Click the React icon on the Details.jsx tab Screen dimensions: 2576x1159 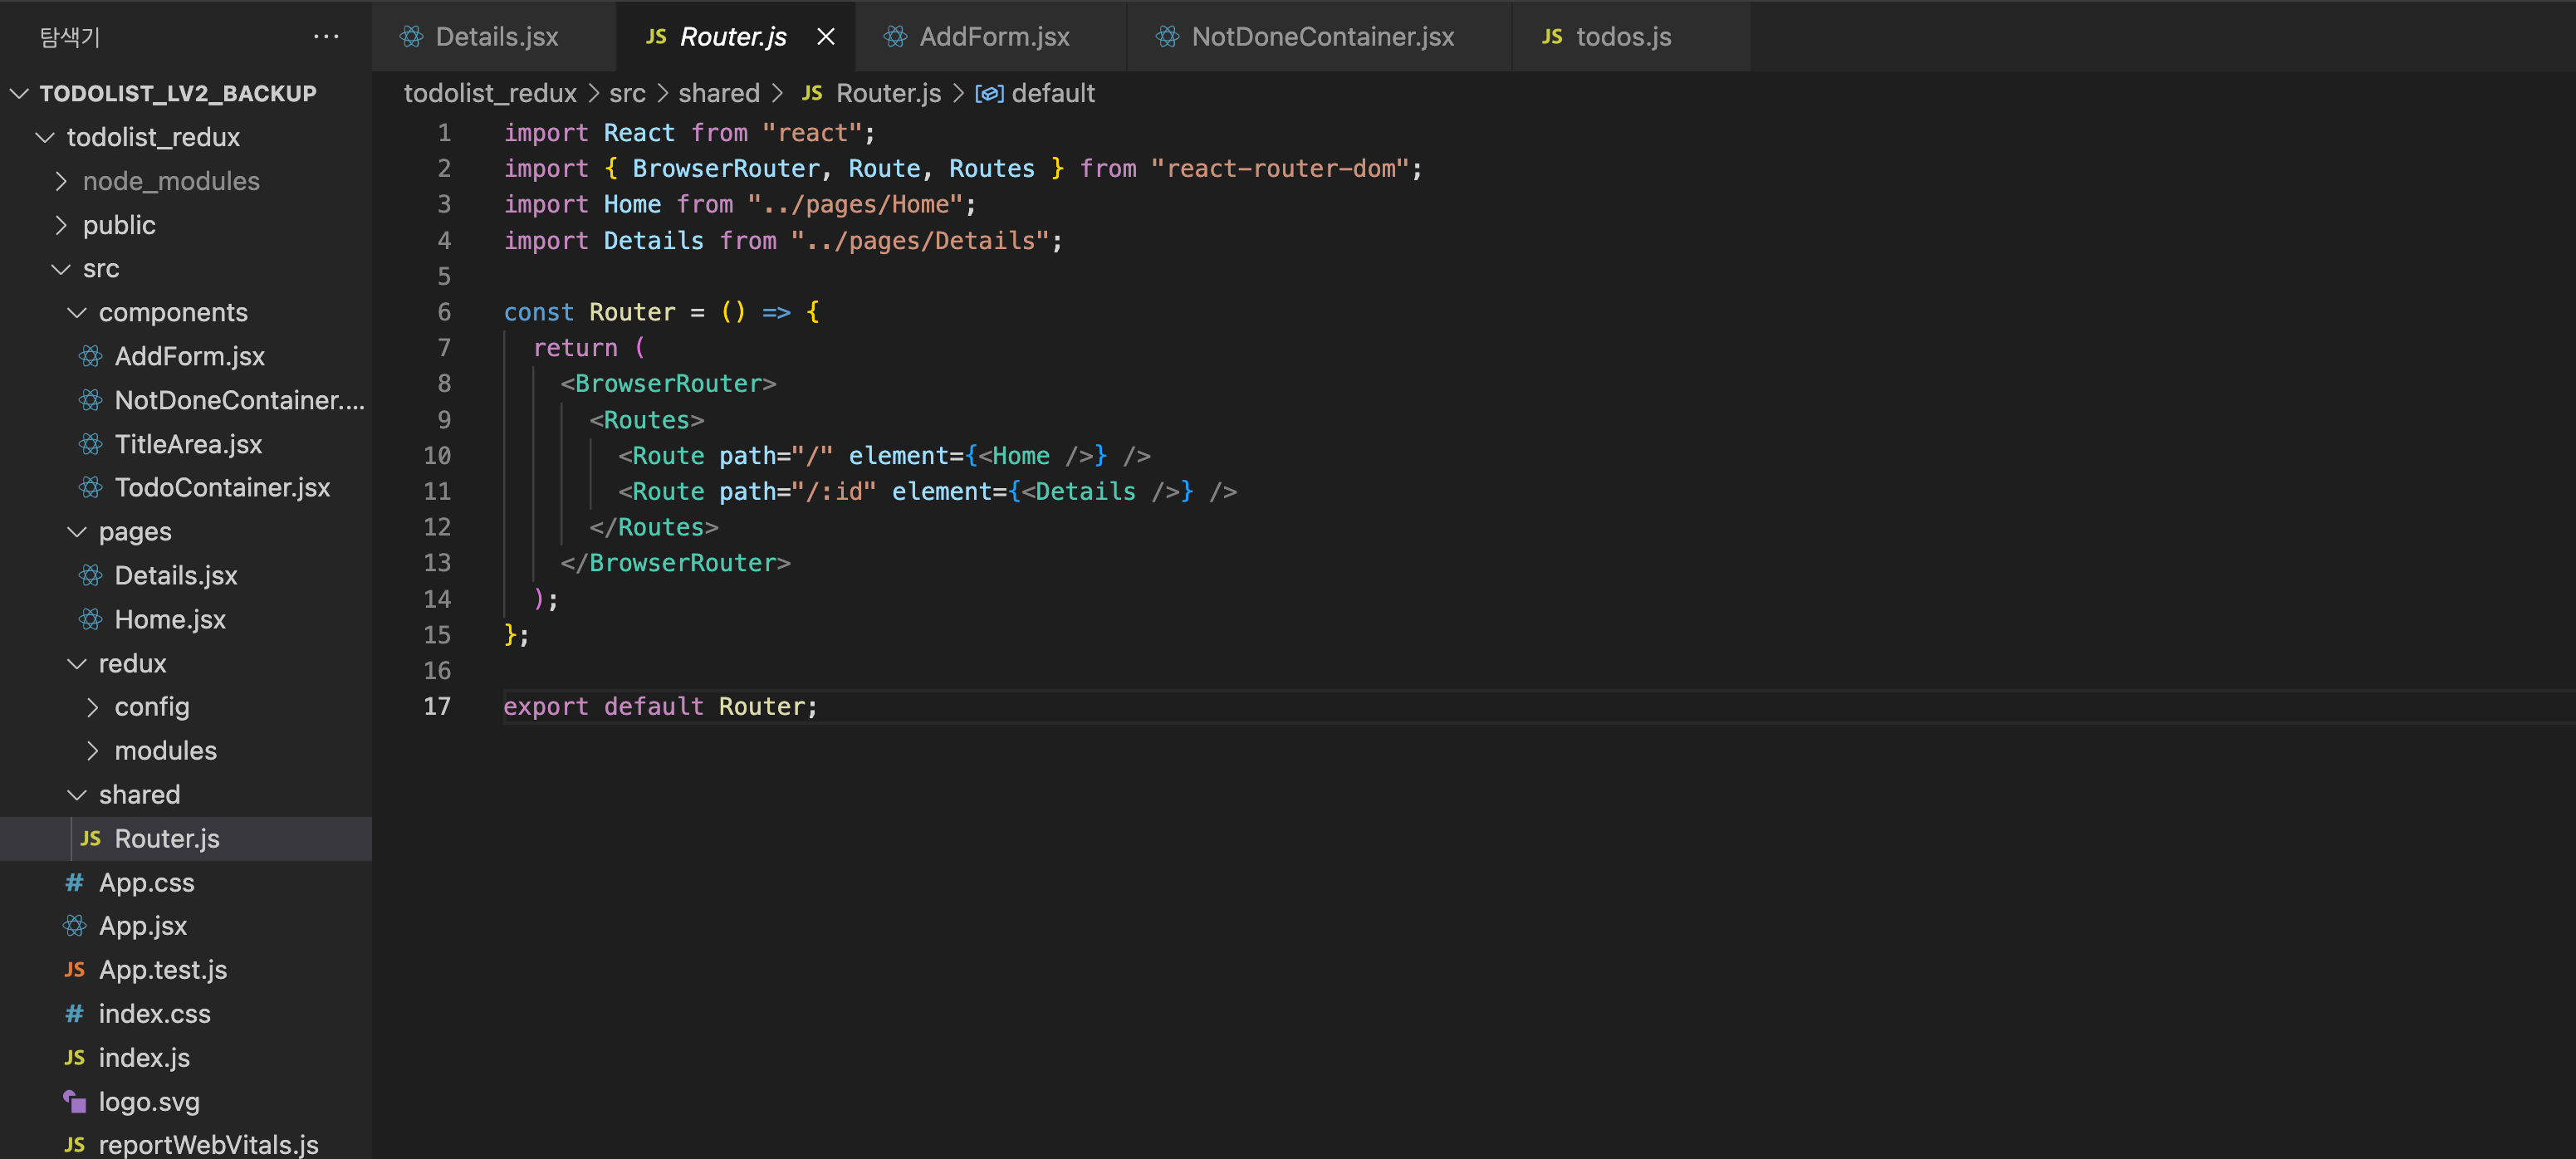(411, 37)
